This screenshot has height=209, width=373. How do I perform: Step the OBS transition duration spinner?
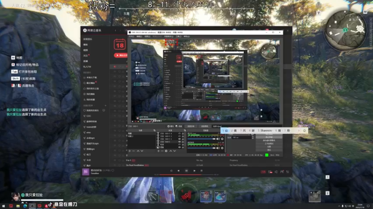(x=253, y=137)
